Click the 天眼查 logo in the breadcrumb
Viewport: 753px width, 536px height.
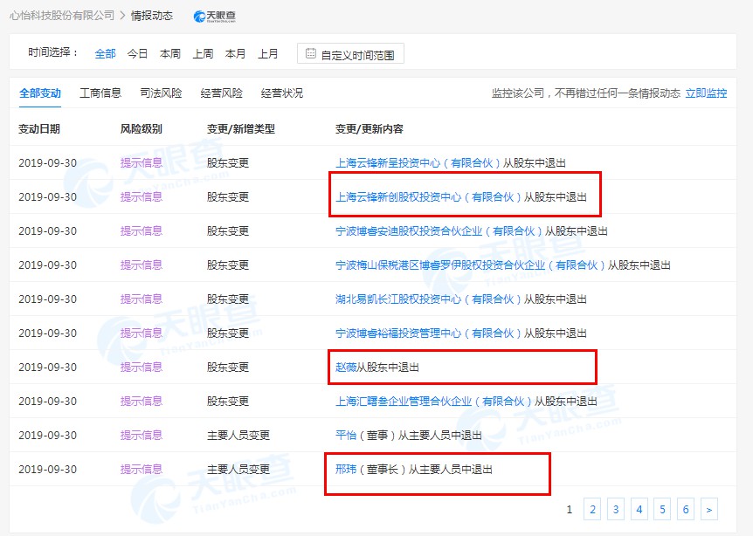(214, 17)
